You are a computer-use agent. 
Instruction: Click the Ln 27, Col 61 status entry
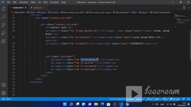[x=121, y=99]
